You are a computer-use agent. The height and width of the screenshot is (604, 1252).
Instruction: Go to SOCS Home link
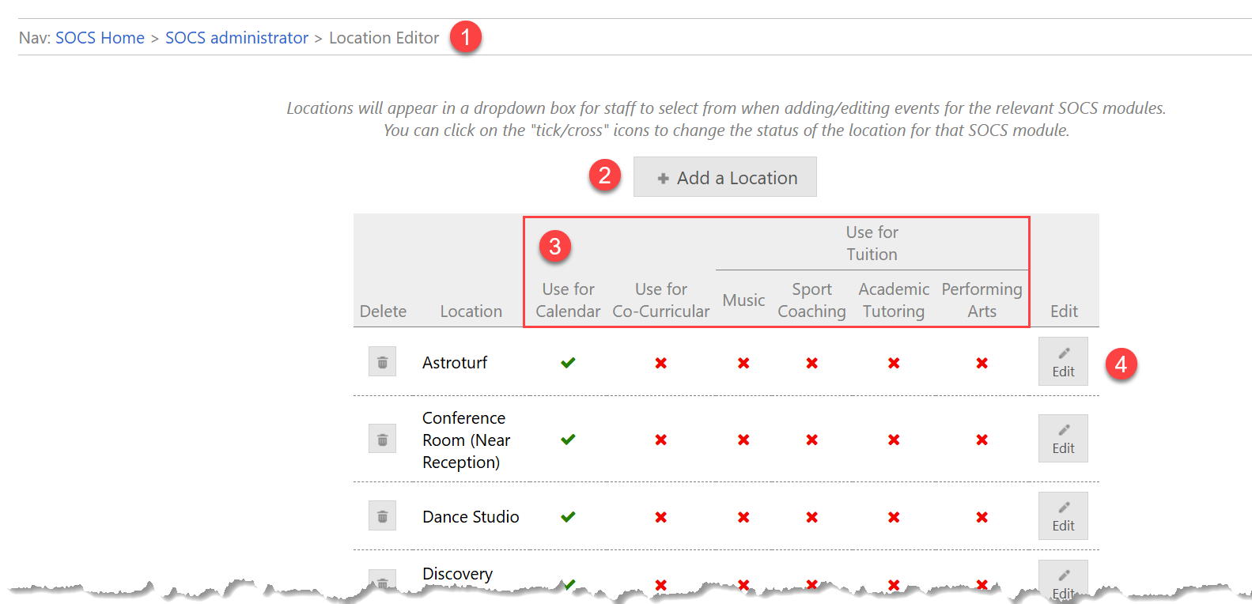(x=100, y=38)
